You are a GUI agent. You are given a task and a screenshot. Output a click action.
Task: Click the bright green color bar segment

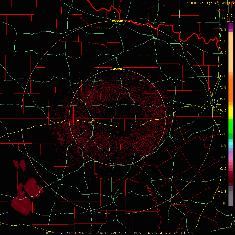click(x=231, y=126)
